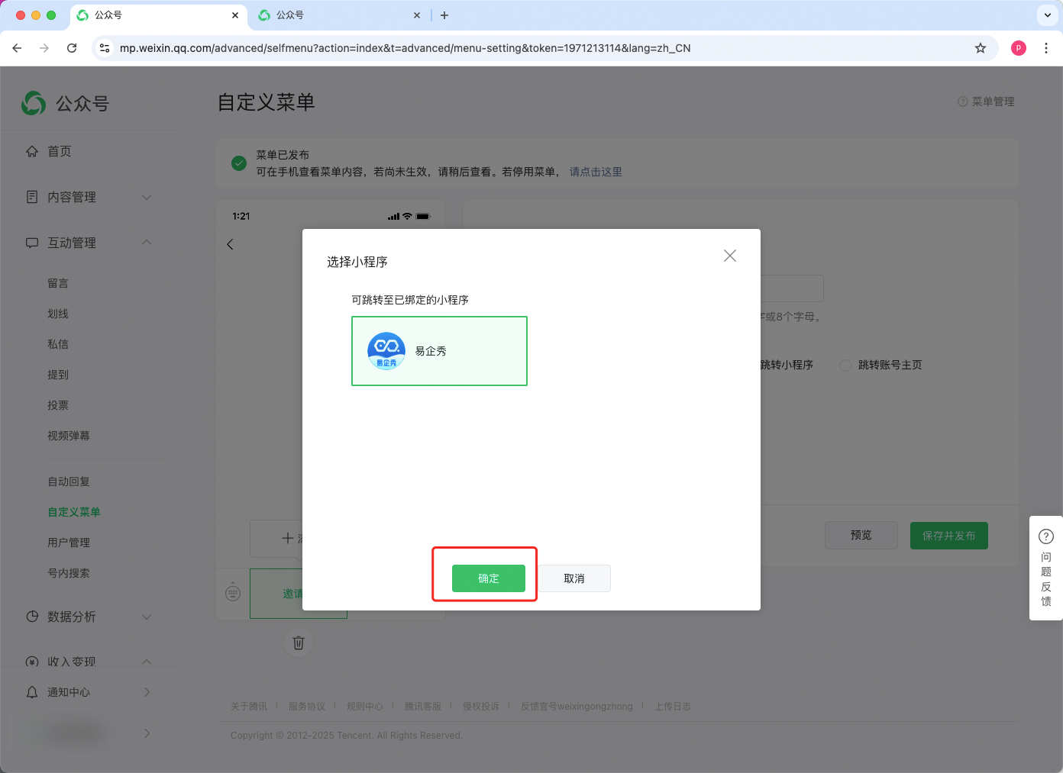Click the keyboard toggle icon in phone preview
Screen dimensions: 1063x773
(234, 592)
